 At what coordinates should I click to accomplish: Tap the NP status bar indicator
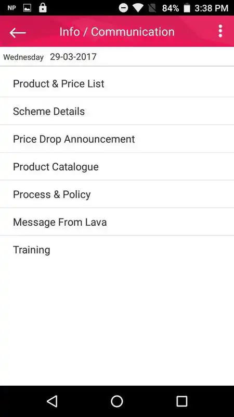[x=11, y=8]
